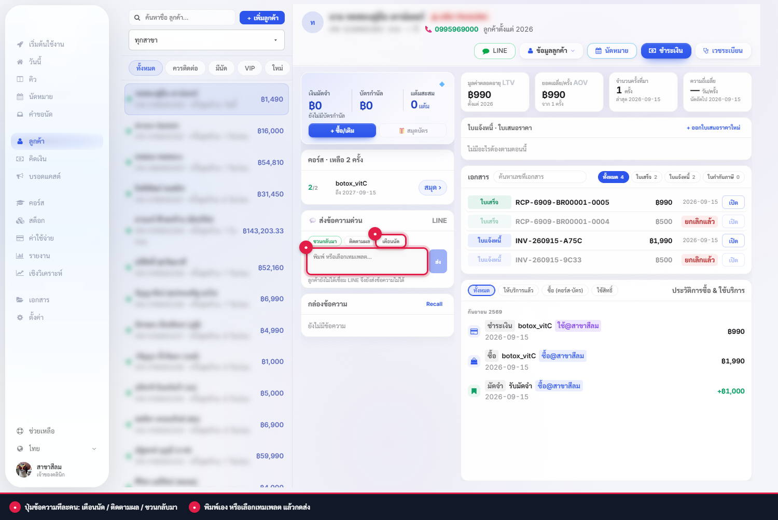Show ซื้อ (คอร์ส·บัตร) history filter

(565, 290)
